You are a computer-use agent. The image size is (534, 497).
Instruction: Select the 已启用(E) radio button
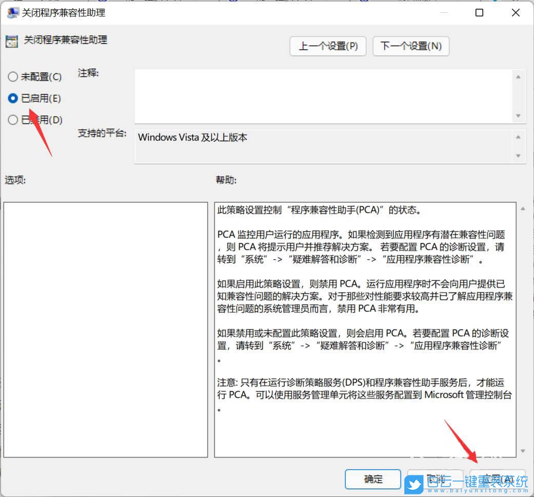(x=13, y=98)
